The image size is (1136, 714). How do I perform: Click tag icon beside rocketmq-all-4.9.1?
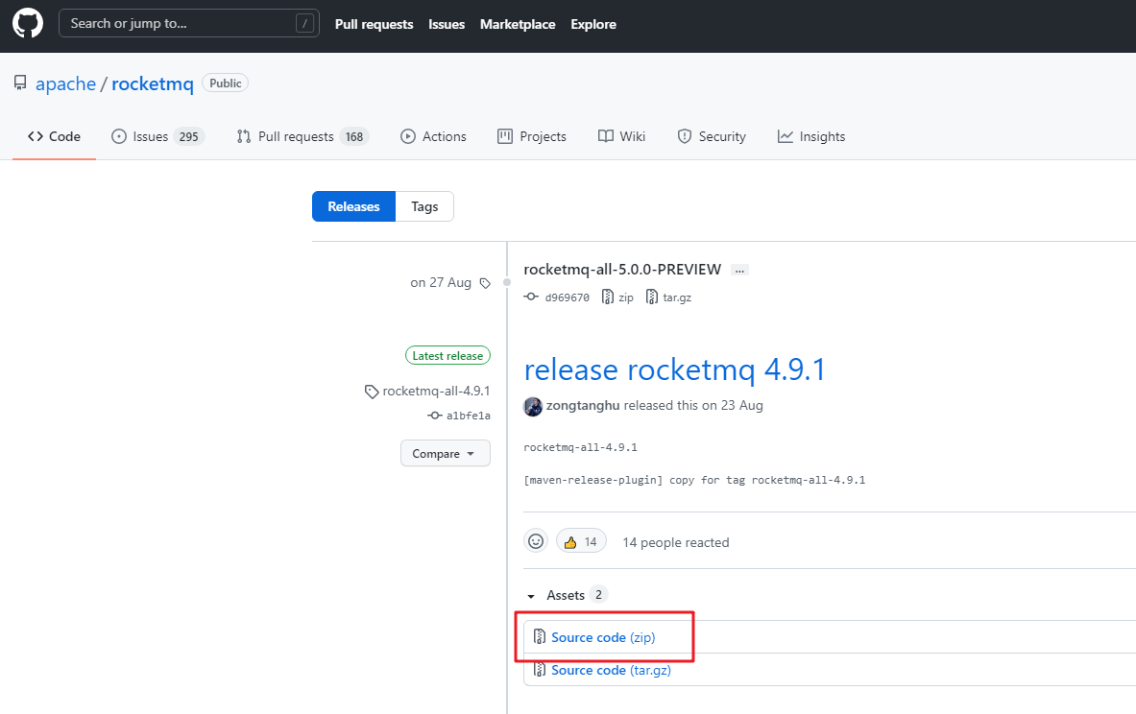[x=372, y=392]
